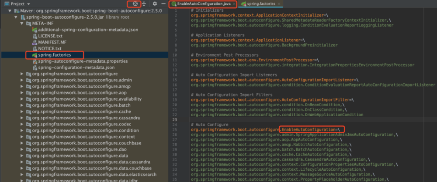Select LICENSE.txt in the tree
This screenshot has width=437, height=182.
tap(50, 36)
